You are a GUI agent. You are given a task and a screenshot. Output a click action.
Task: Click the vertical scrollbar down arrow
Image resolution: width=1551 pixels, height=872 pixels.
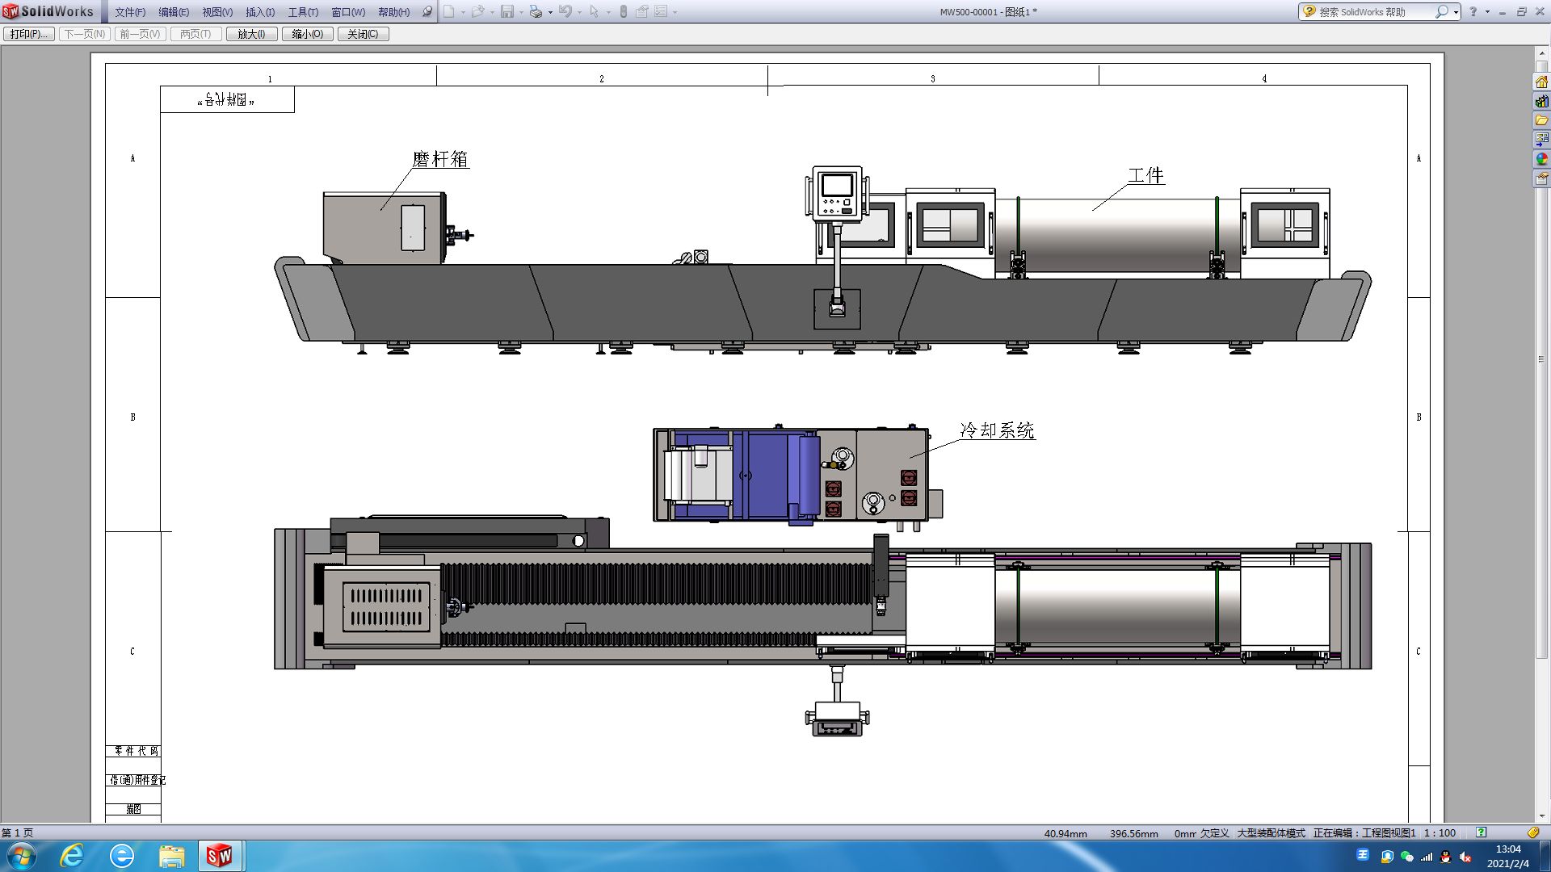tap(1541, 816)
